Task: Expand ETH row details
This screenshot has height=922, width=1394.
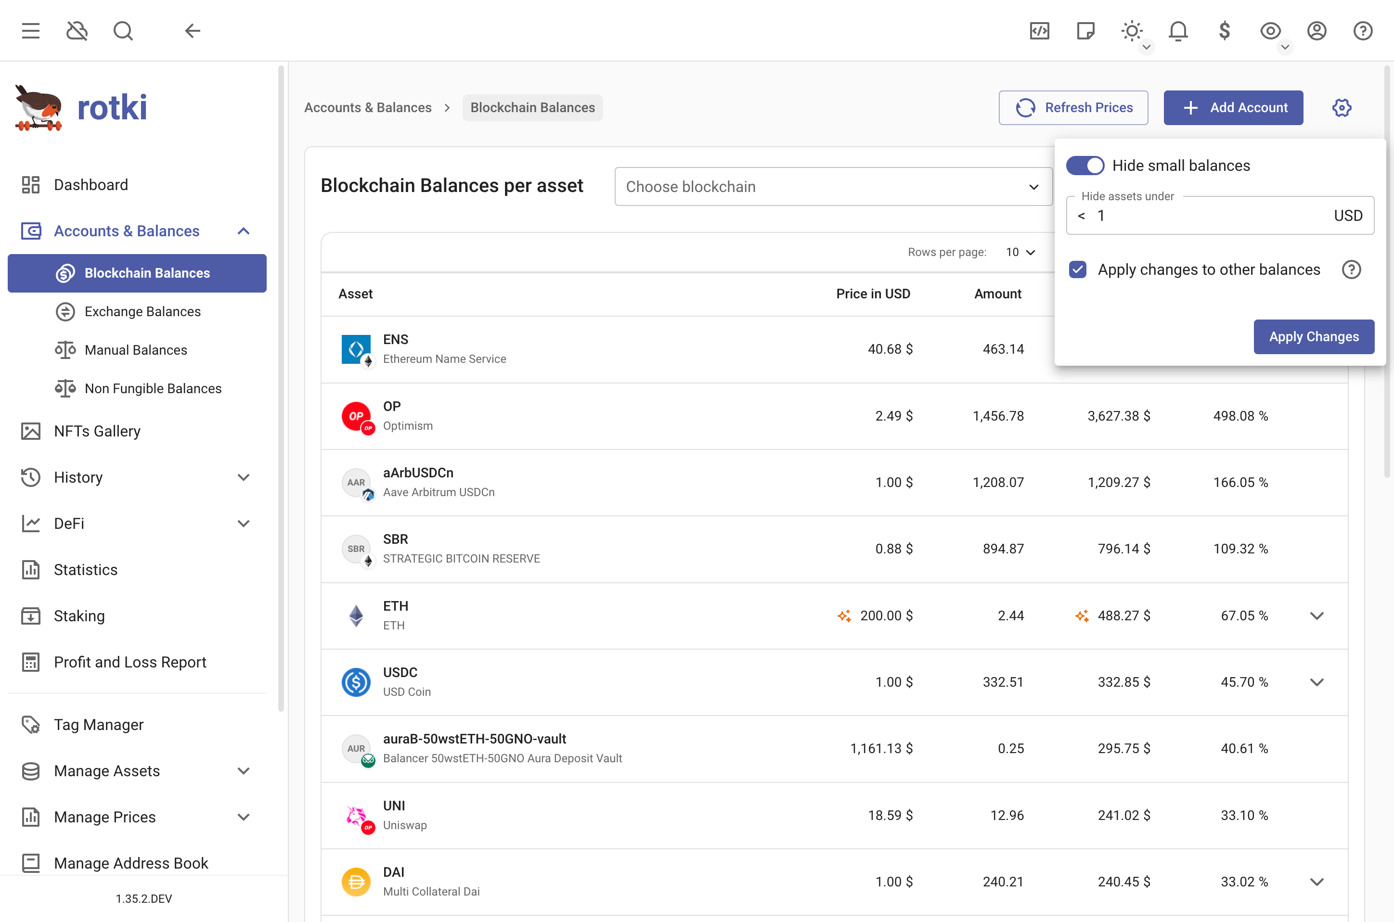Action: (x=1316, y=615)
